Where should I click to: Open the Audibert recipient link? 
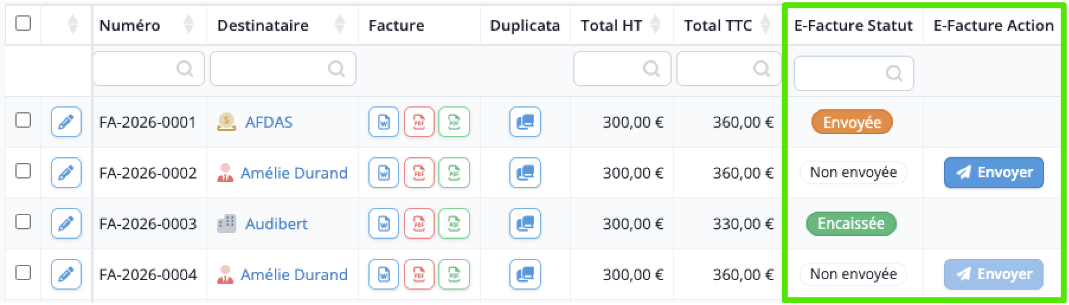(x=277, y=224)
